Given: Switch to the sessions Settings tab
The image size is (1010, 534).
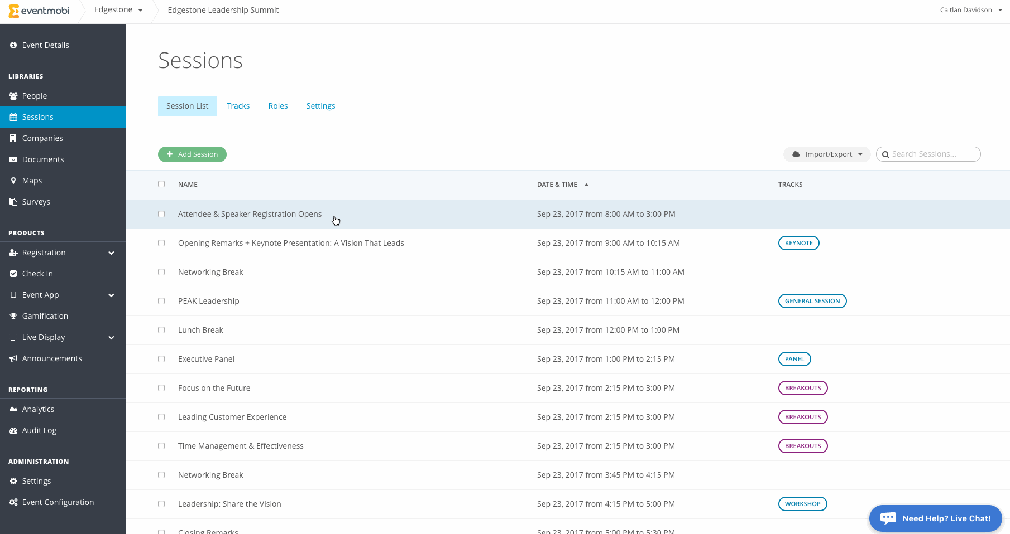Looking at the screenshot, I should click(x=321, y=106).
